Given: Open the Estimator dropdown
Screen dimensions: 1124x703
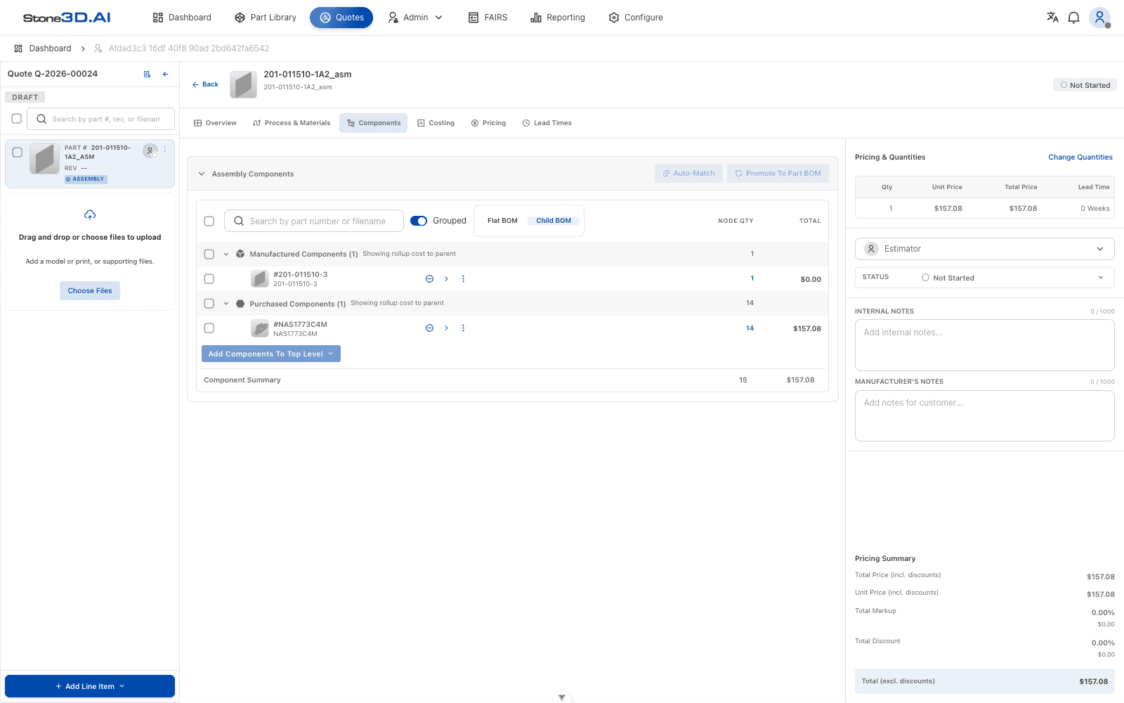Looking at the screenshot, I should click(x=984, y=249).
